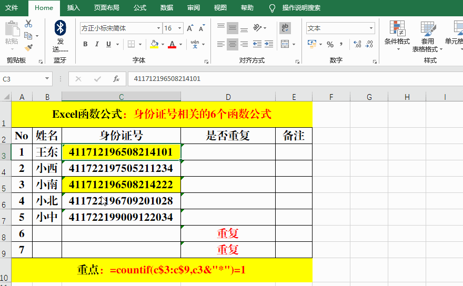Click the percent style icon
The height and width of the screenshot is (286, 463).
click(330, 45)
